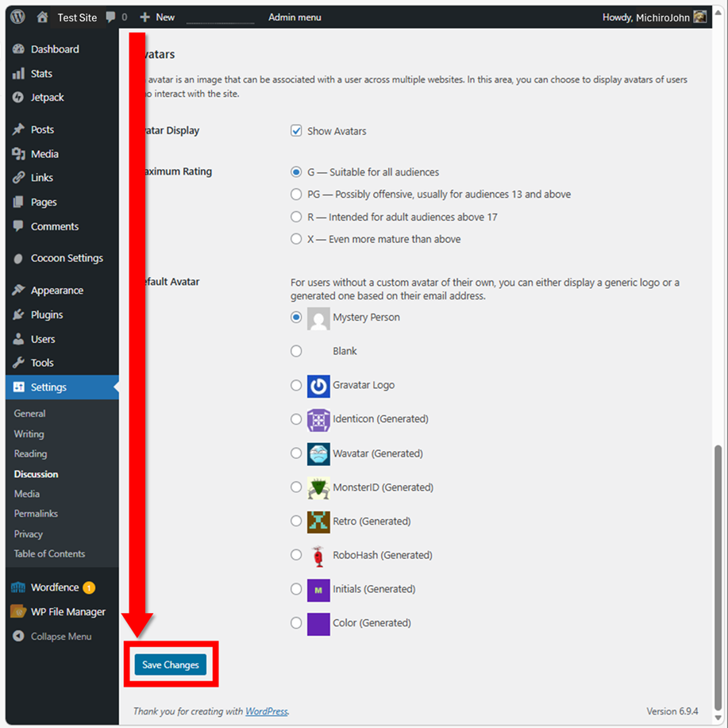Click the Plugins icon in sidebar

click(19, 315)
